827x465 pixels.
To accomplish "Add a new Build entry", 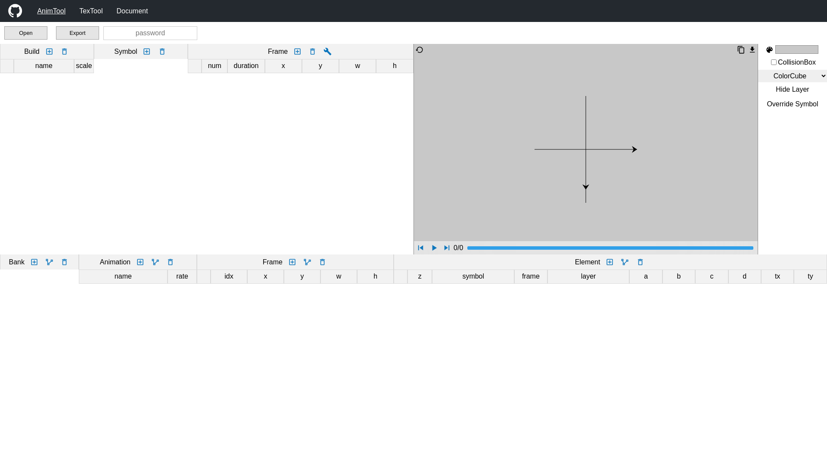I will point(50,52).
